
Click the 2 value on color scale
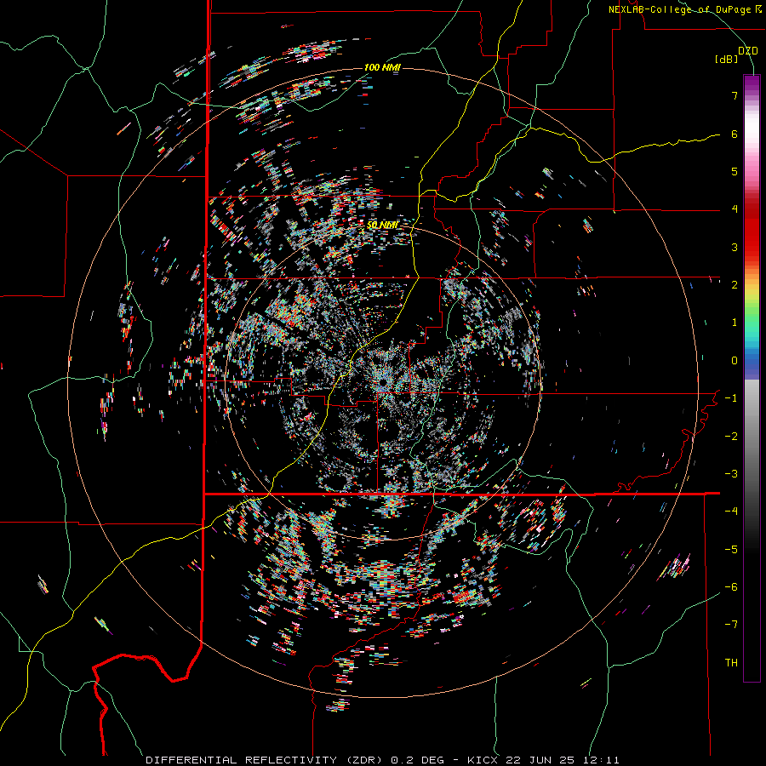click(735, 285)
